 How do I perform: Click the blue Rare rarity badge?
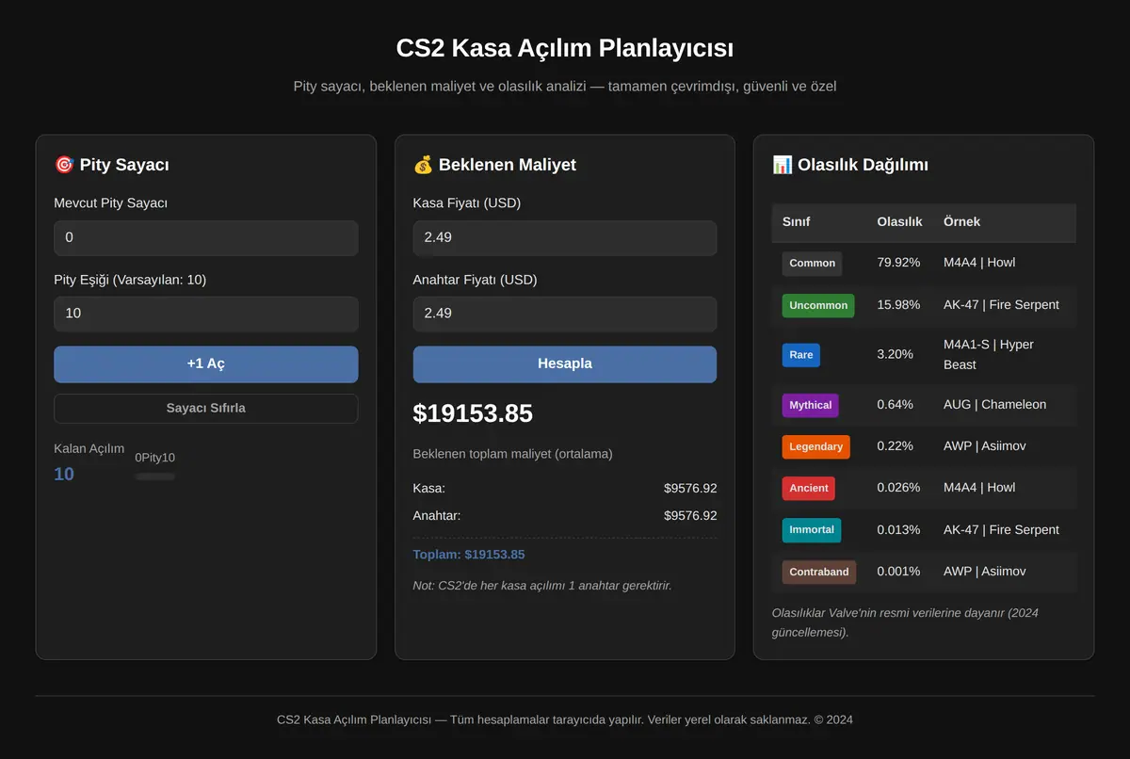pos(800,355)
